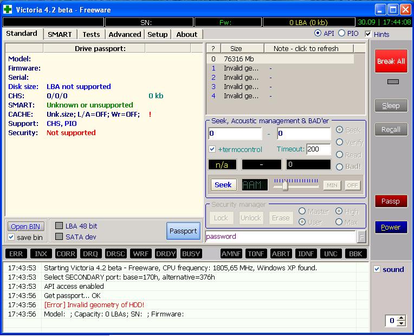Click the DRSC status indicator
The width and height of the screenshot is (414, 336).
click(x=115, y=253)
